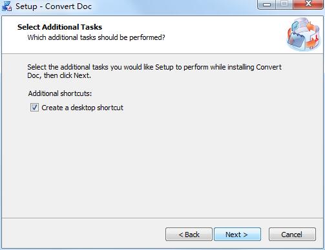Go to the previous step with Back
Viewport: 325px width, 250px height.
189,235
